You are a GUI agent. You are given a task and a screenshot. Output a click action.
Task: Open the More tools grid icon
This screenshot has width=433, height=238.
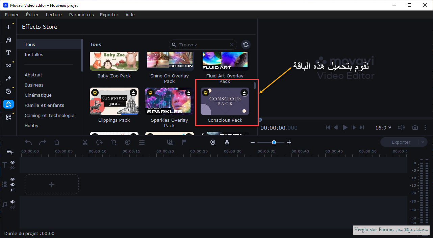coord(8,117)
